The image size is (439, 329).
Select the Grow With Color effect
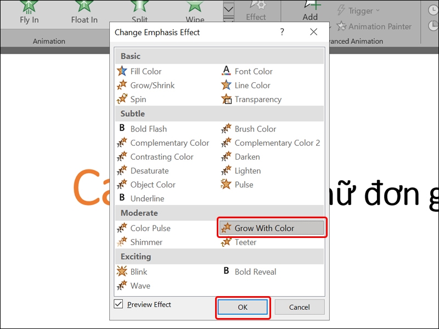(x=264, y=227)
